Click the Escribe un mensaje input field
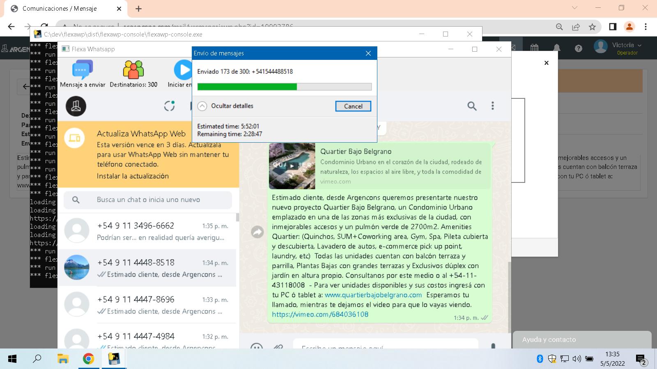 tap(386, 344)
